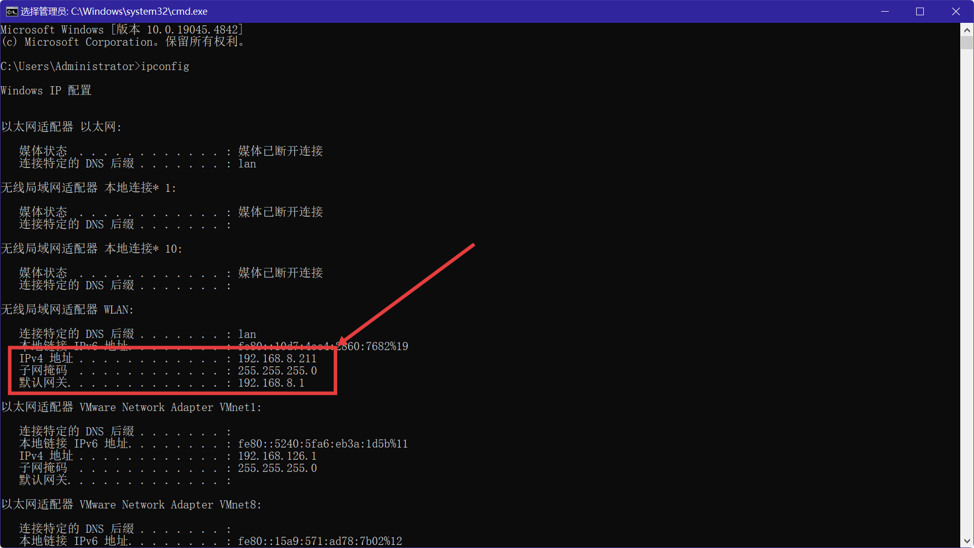974x548 pixels.
Task: Click the Windows version text 10.0.19045.4842
Action: [192, 30]
